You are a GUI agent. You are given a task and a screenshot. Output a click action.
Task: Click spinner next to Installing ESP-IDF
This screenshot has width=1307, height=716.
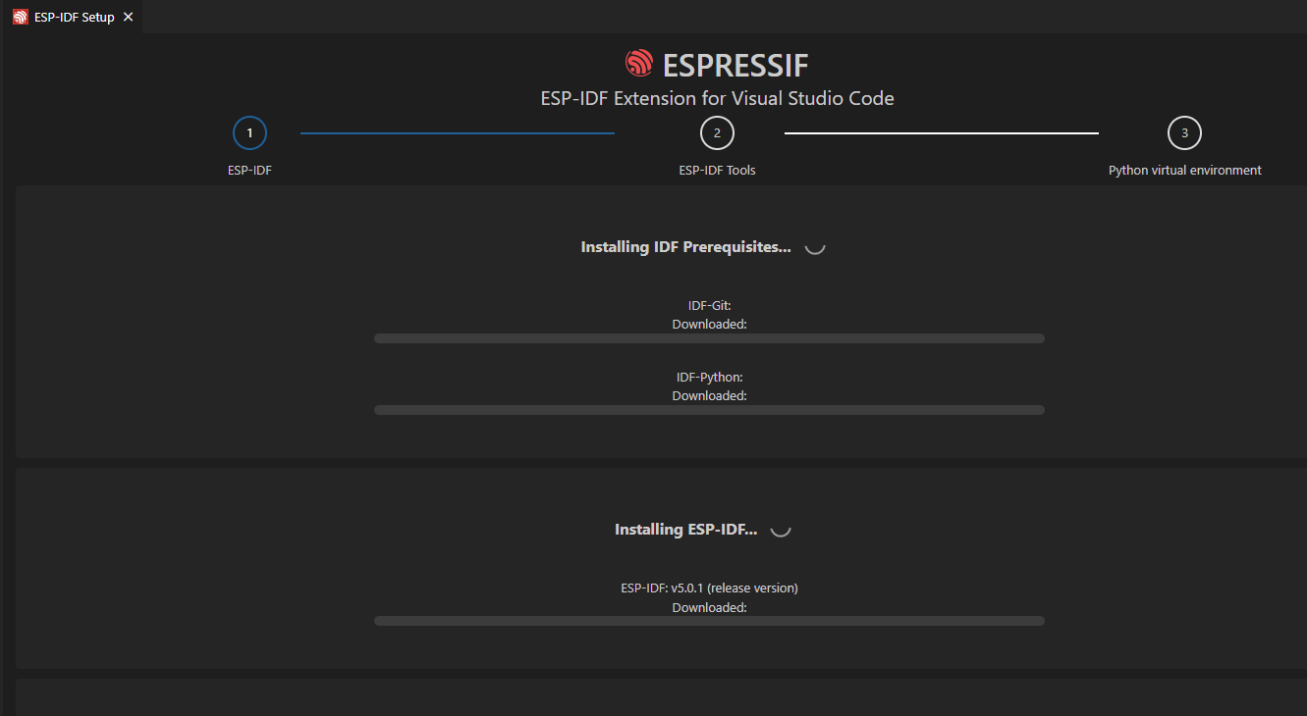(781, 529)
